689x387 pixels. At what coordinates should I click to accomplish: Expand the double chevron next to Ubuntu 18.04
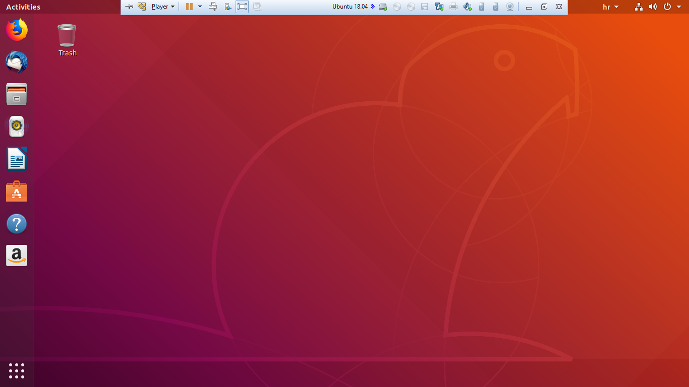tap(372, 7)
